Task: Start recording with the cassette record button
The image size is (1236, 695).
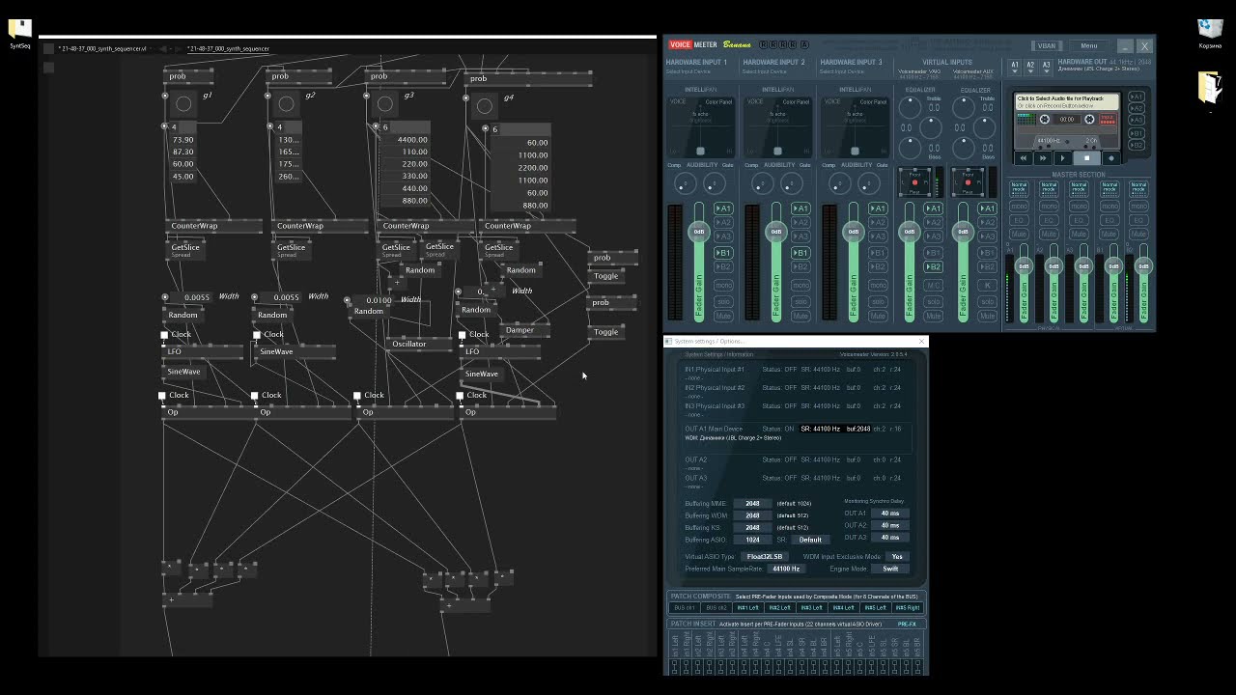Action: 1110,158
